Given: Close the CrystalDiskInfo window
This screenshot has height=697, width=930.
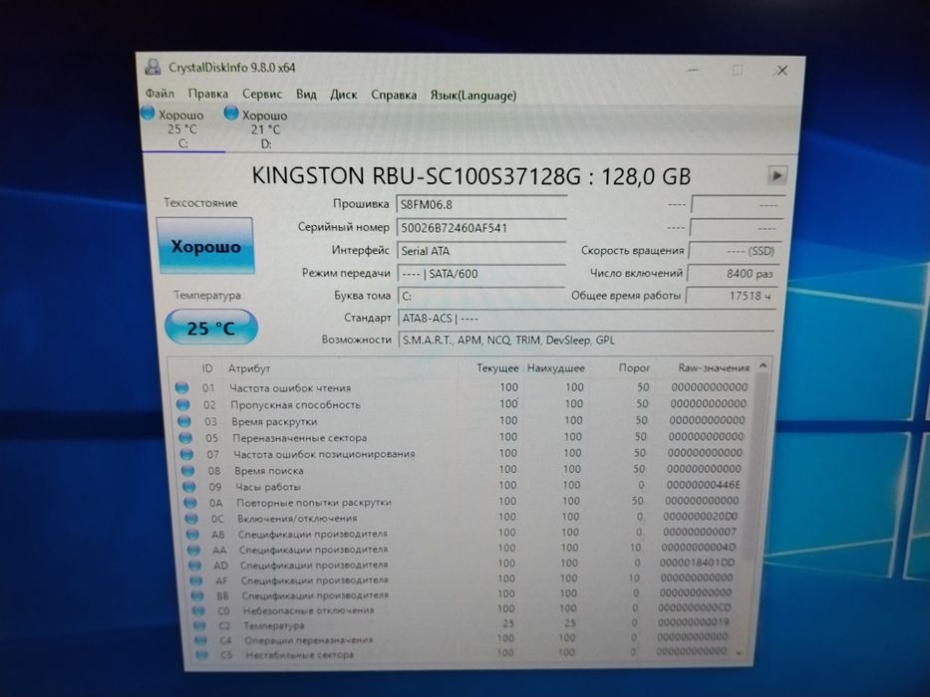Looking at the screenshot, I should 781,71.
